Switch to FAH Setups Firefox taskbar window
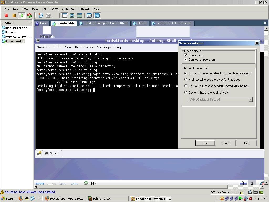This screenshot has width=269, height=202. [65, 199]
